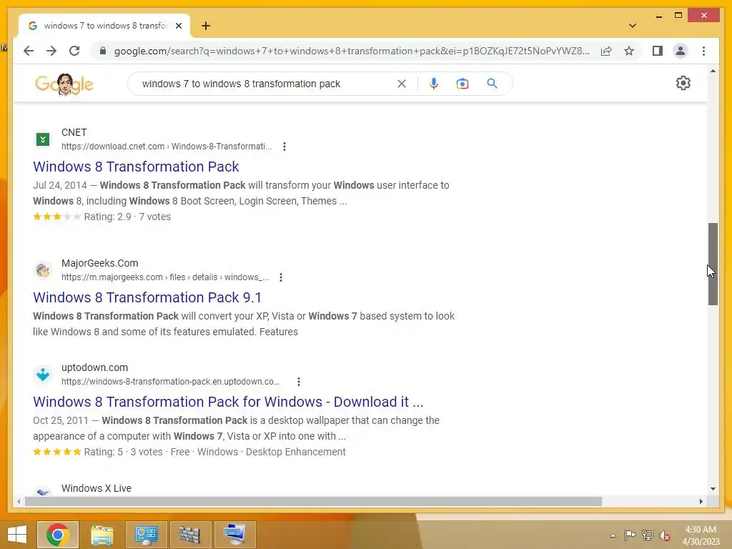Click the horizontal scrollbar left arrow
Viewport: 732px width, 549px height.
point(19,501)
